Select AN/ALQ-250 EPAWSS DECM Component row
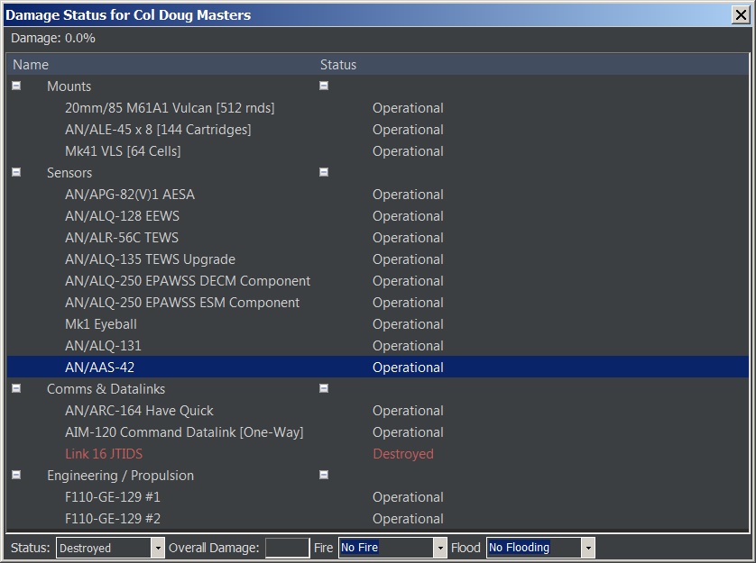The width and height of the screenshot is (756, 563). pyautogui.click(x=378, y=281)
